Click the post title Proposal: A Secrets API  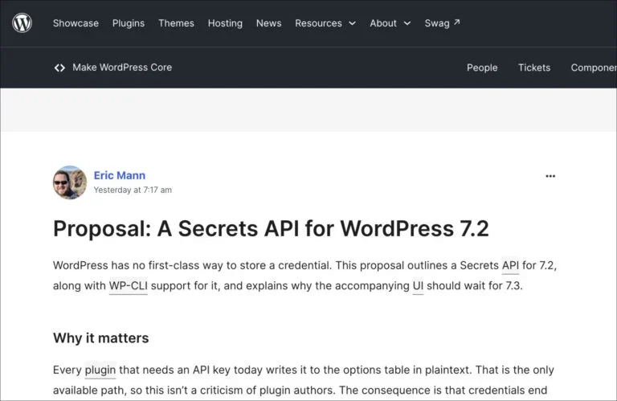pyautogui.click(x=271, y=229)
